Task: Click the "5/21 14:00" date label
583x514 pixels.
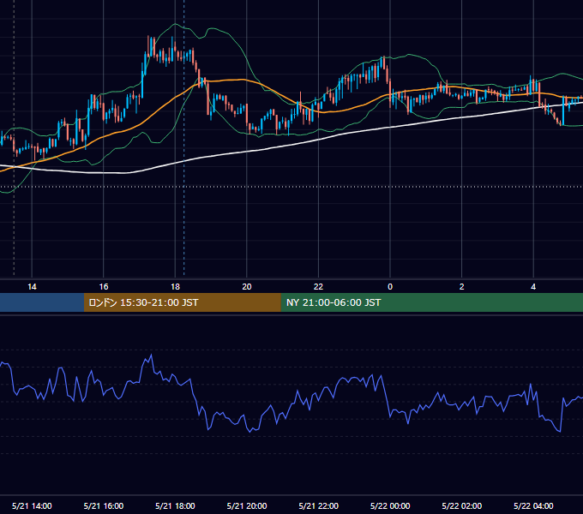Action: click(x=32, y=505)
